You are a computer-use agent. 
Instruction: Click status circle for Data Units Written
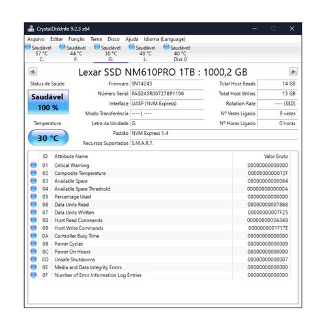click(x=33, y=212)
